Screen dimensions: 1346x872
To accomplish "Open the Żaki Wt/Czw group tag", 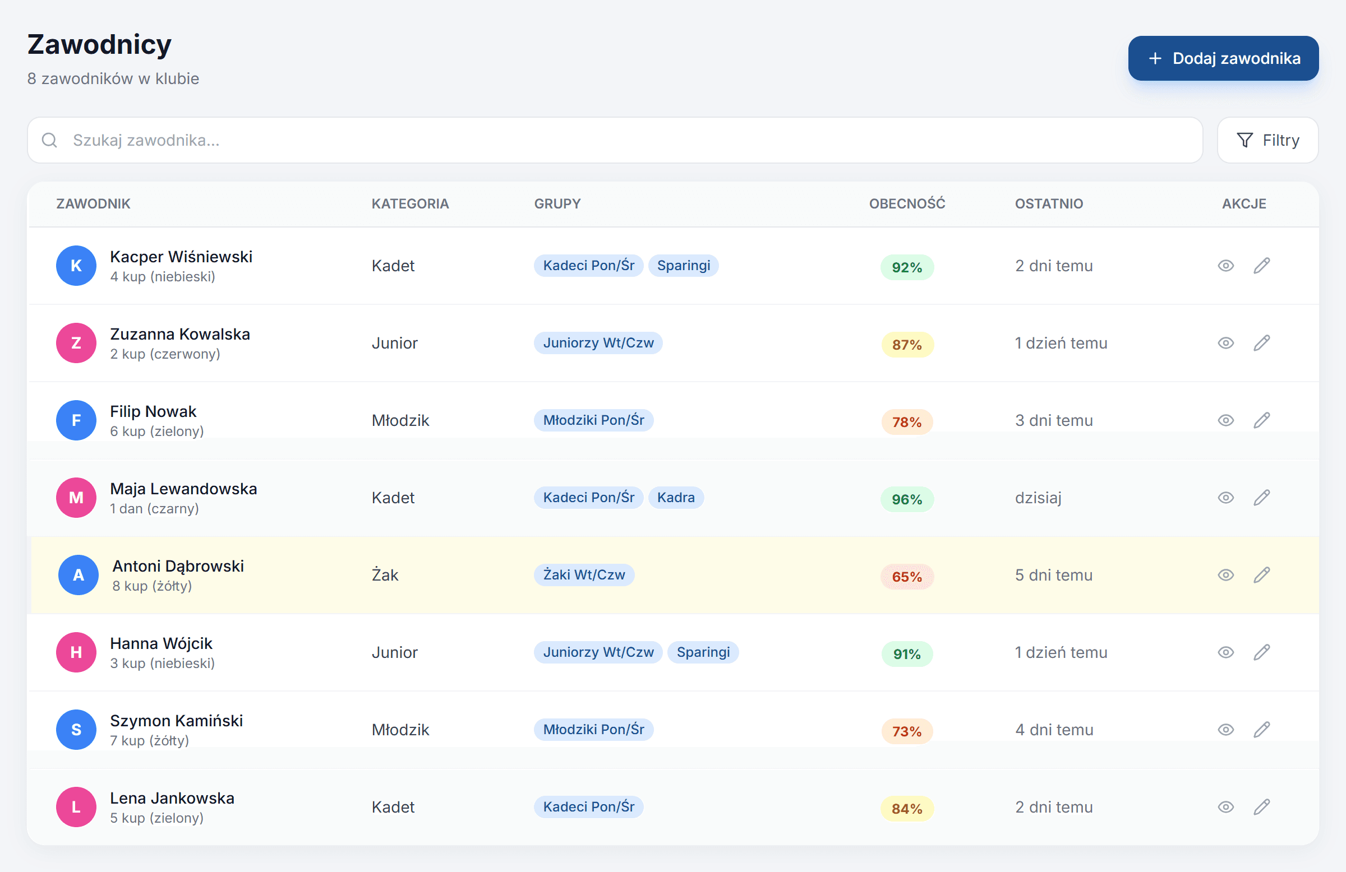I will pyautogui.click(x=584, y=576).
